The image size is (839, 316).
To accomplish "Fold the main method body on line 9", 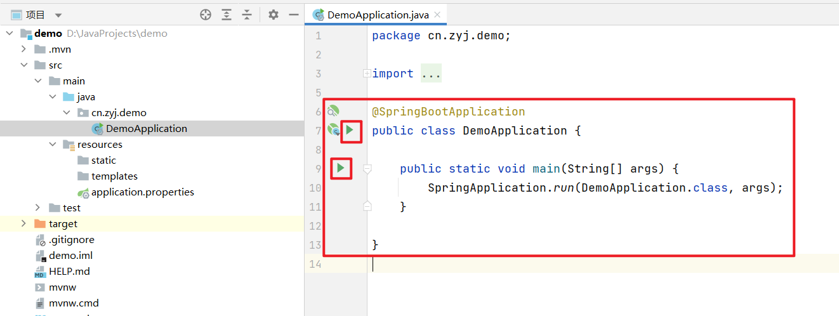I will coord(367,169).
